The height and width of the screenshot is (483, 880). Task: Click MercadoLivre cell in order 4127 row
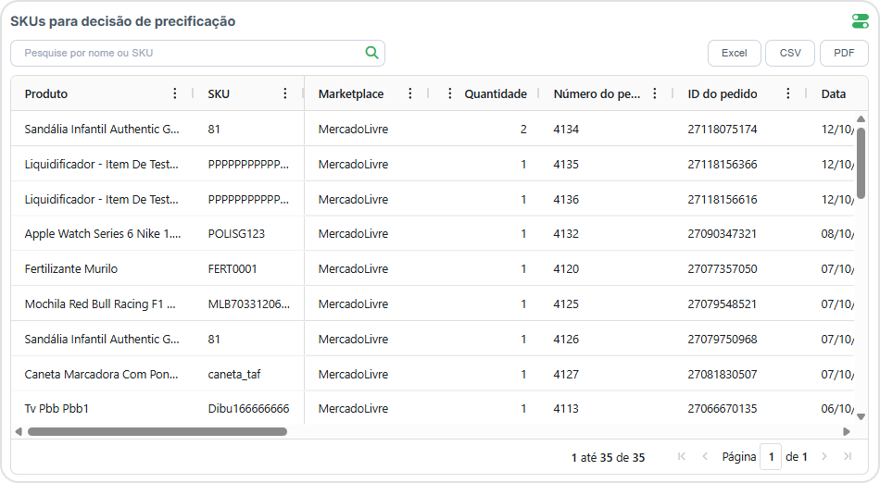pyautogui.click(x=353, y=375)
